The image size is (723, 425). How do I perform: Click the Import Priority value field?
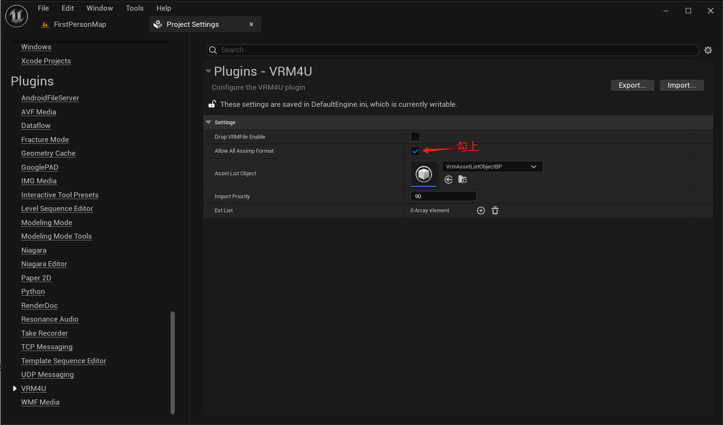click(443, 196)
